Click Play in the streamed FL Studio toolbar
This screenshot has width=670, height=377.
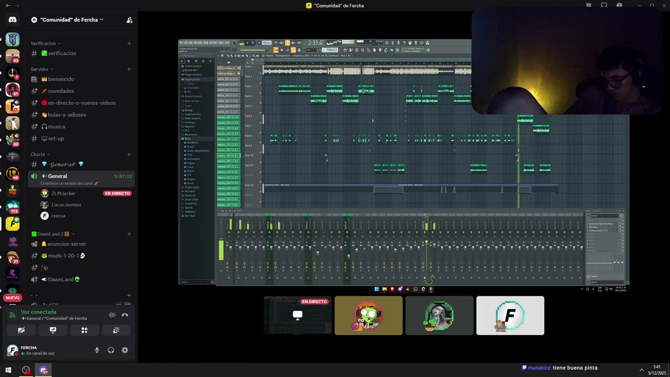(x=247, y=43)
